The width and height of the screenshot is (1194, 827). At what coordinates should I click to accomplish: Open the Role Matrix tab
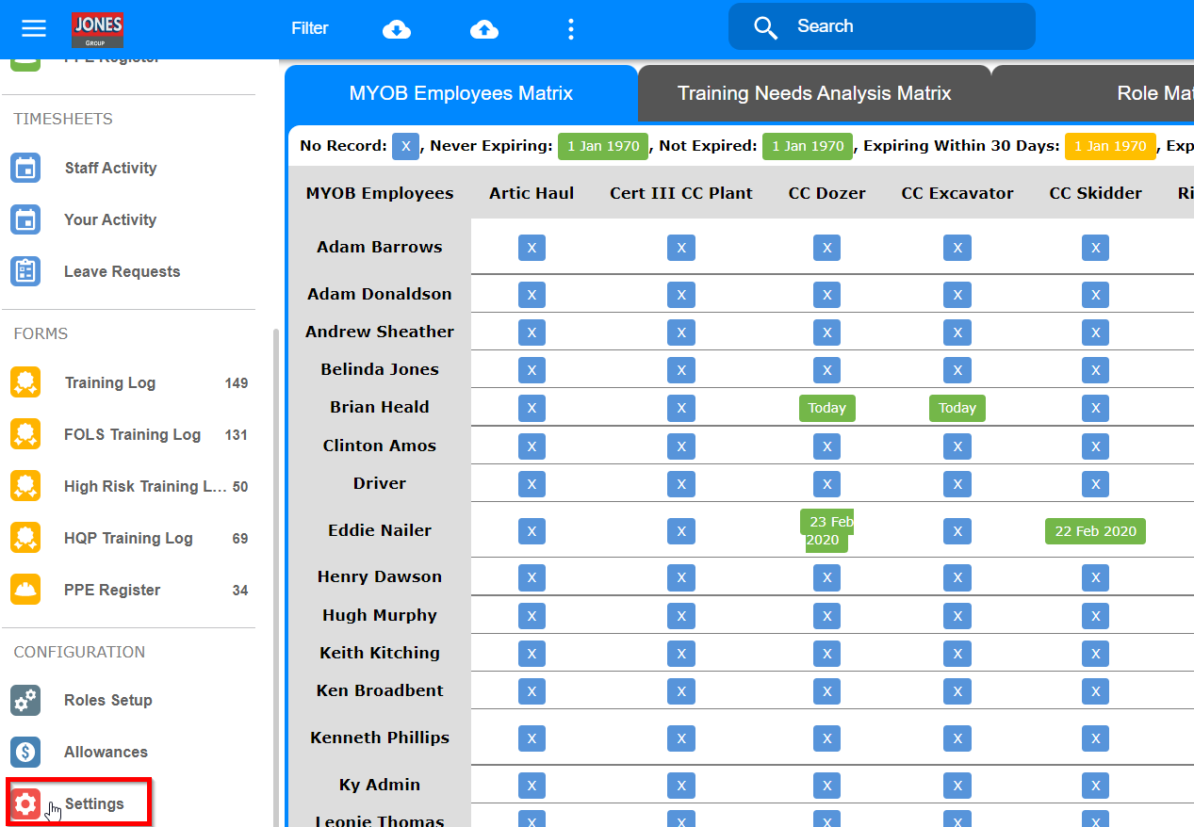tap(1093, 93)
